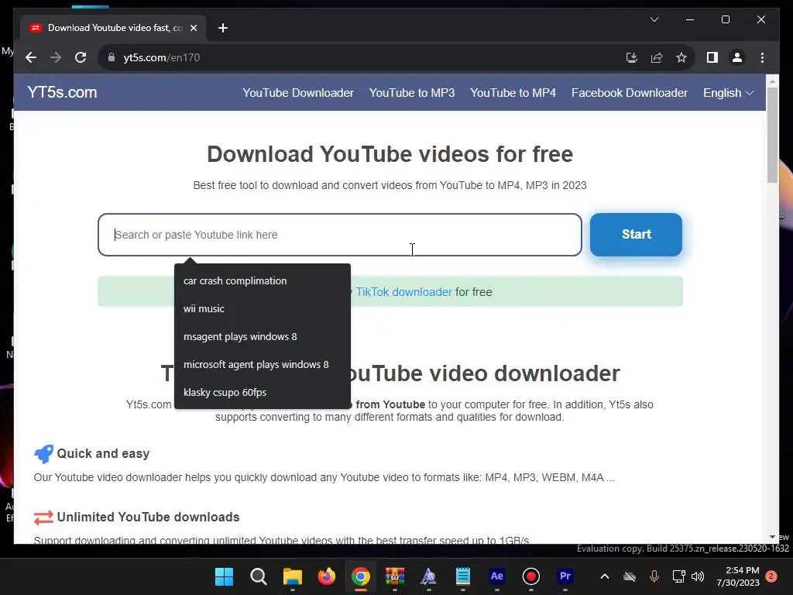Screen dimensions: 793x595
Task: Choose suggestion car crash complimation
Action: pyautogui.click(x=262, y=280)
